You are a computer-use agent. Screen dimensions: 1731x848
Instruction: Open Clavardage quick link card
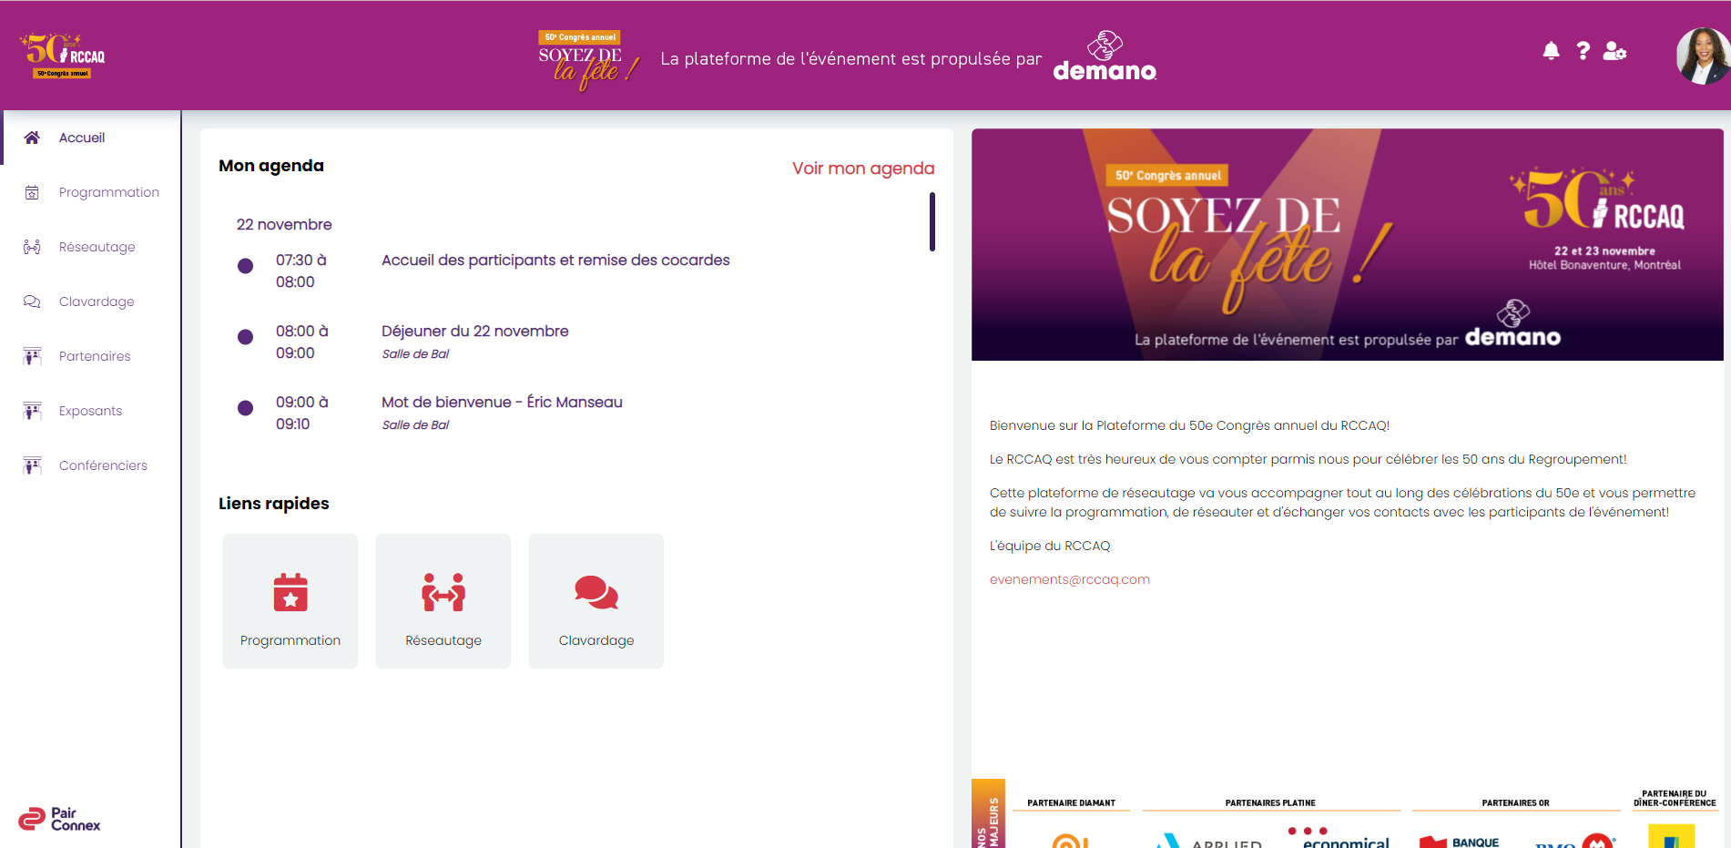[596, 601]
